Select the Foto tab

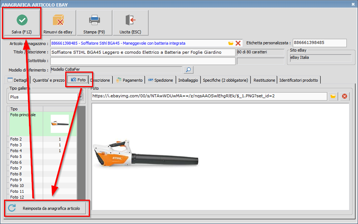pos(78,80)
